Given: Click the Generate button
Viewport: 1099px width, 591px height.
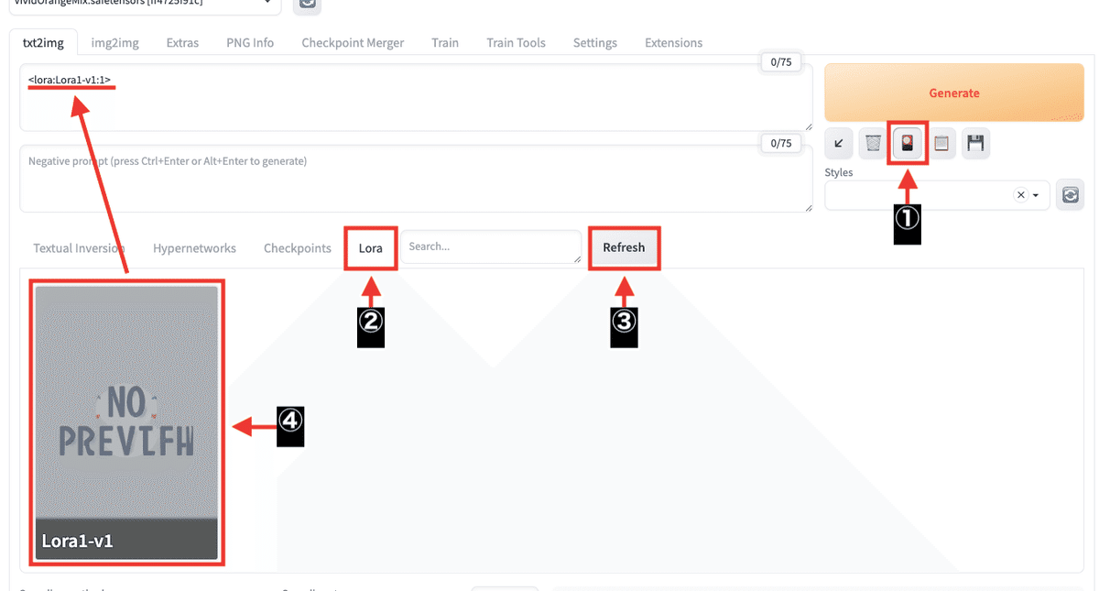Looking at the screenshot, I should coord(953,92).
